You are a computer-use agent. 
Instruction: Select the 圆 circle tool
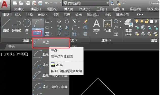[x=27, y=25]
